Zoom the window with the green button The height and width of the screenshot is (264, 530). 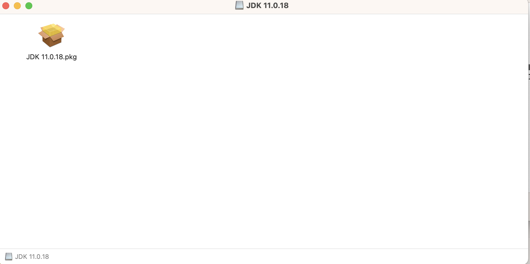pos(29,6)
